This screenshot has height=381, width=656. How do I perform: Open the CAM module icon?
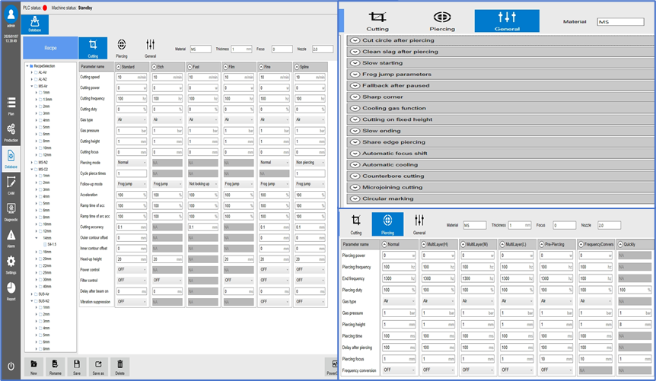[11, 186]
